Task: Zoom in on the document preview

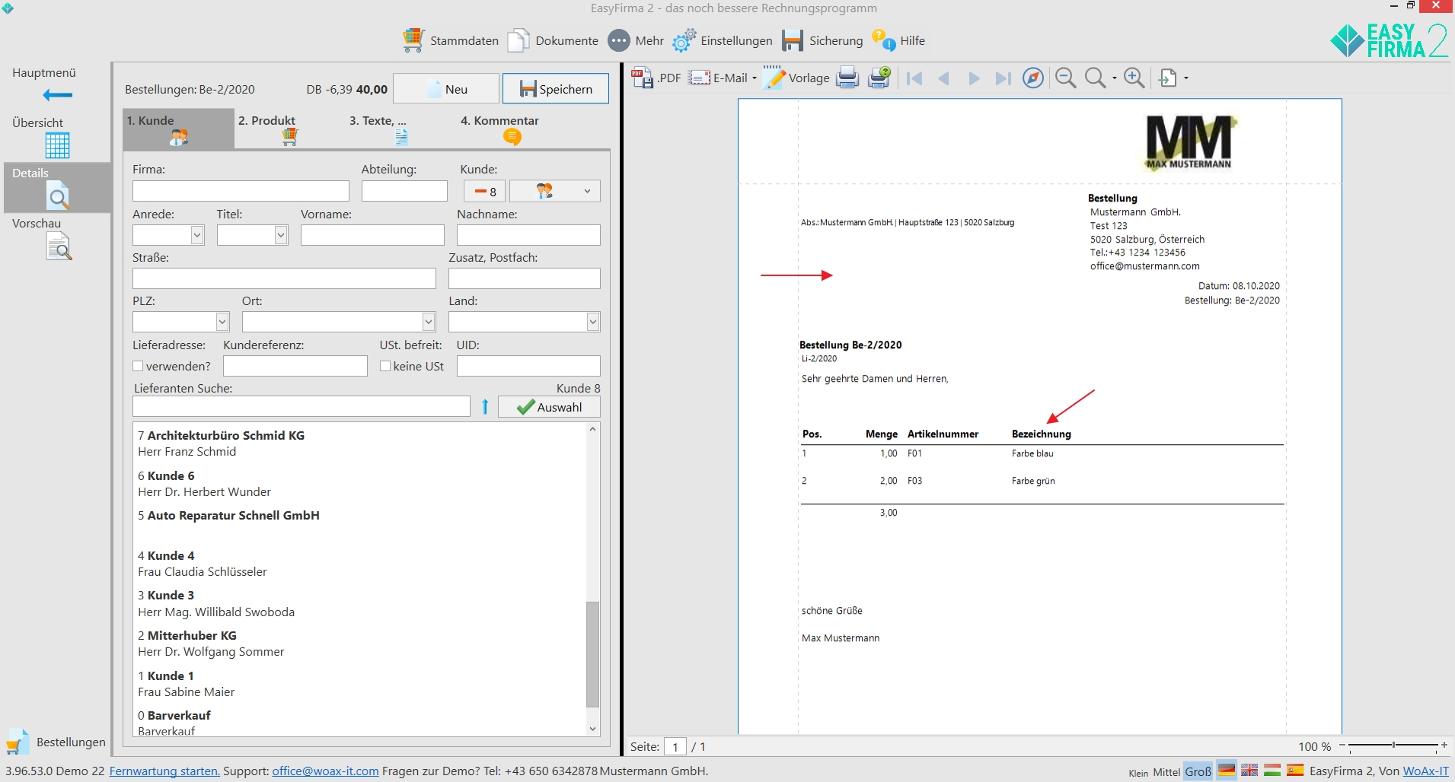Action: pyautogui.click(x=1134, y=78)
